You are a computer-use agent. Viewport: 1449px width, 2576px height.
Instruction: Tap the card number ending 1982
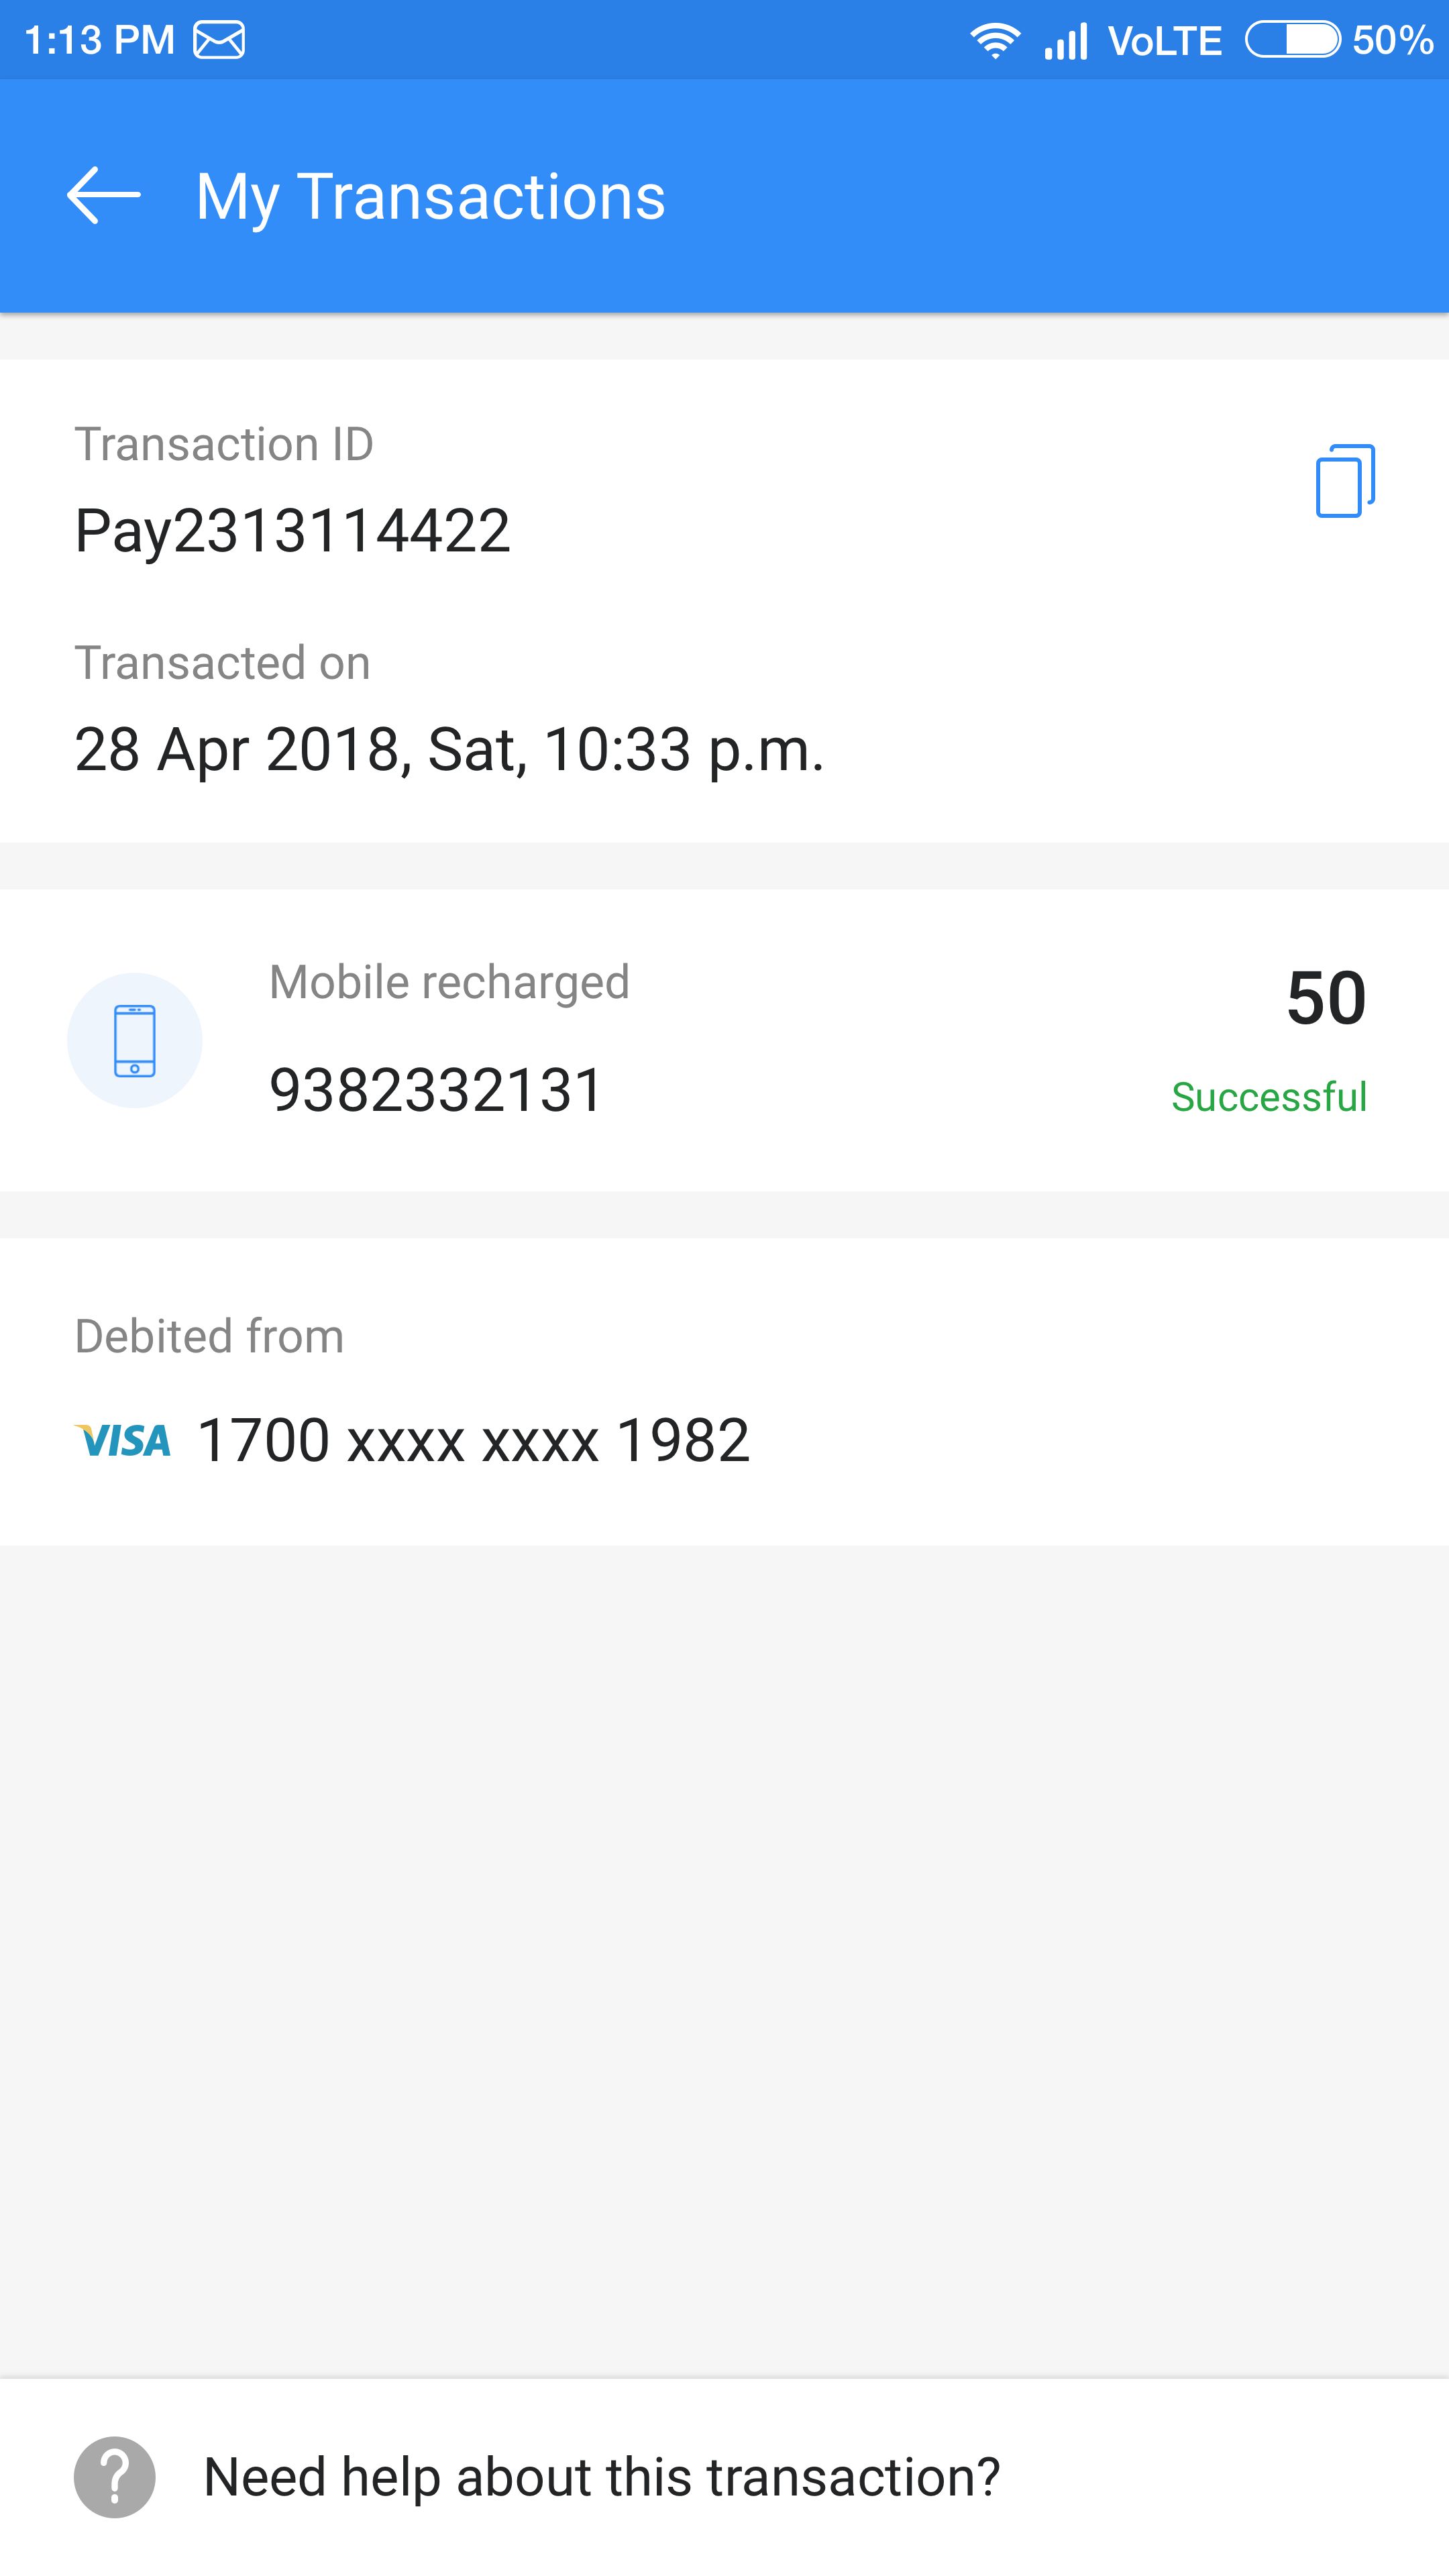click(473, 1440)
